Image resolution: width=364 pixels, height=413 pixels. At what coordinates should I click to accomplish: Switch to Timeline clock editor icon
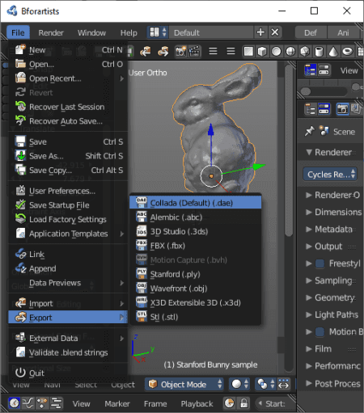14,403
